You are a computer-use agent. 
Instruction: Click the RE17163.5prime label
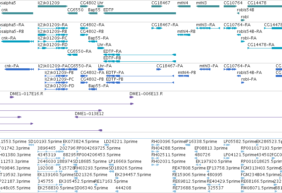click(111, 181)
